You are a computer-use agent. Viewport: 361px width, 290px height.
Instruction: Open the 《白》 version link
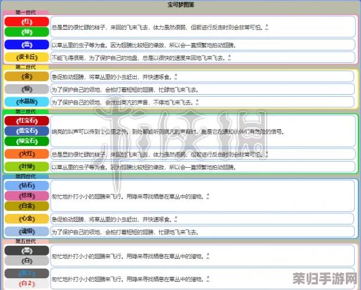[x=27, y=261]
